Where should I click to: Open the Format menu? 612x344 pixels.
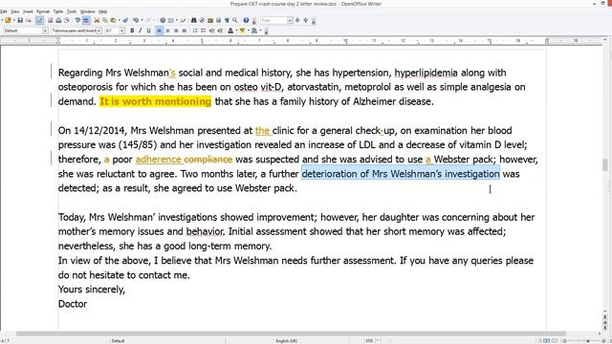(43, 11)
